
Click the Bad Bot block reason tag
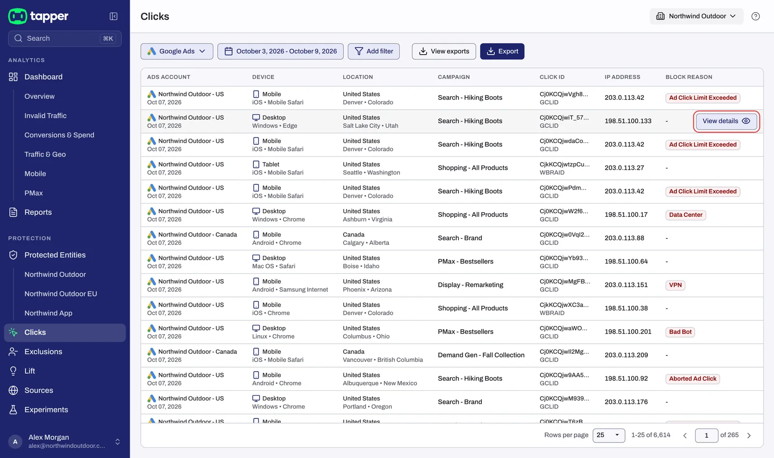[680, 332]
